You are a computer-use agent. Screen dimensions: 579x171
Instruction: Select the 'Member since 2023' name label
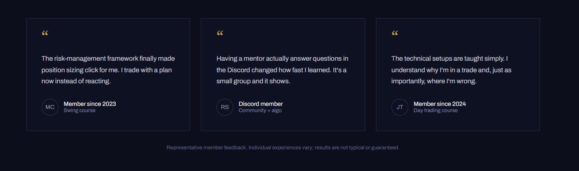click(90, 104)
